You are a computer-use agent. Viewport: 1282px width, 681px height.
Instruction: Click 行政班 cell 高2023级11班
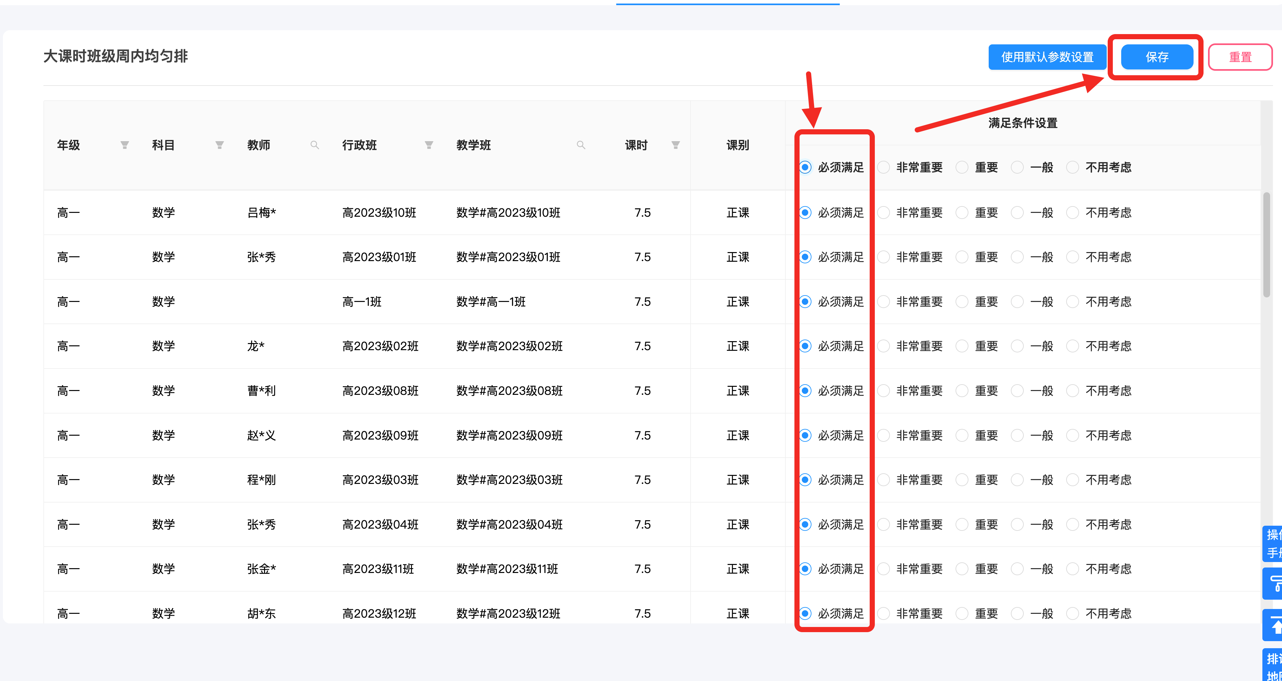point(378,568)
